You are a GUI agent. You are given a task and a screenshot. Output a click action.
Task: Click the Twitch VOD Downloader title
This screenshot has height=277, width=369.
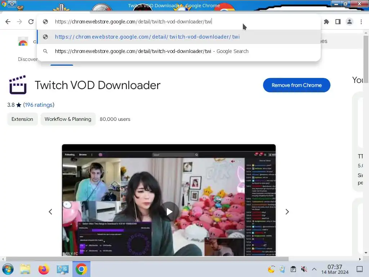(98, 85)
